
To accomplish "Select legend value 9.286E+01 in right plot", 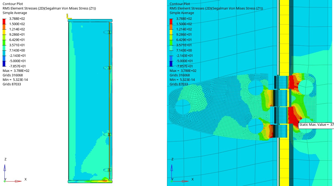I will 184,35.
